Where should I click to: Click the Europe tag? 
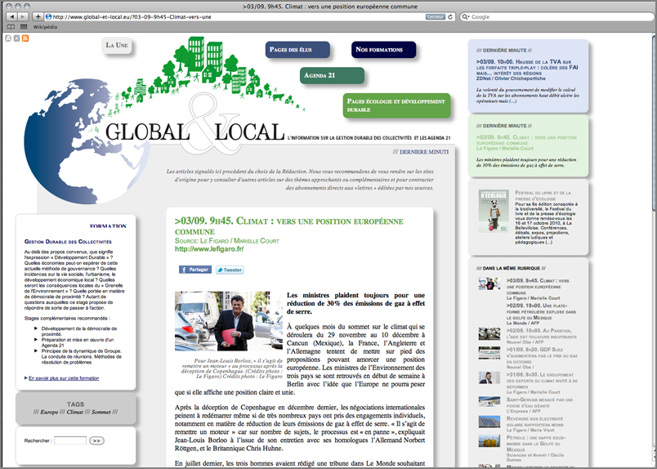pyautogui.click(x=49, y=412)
